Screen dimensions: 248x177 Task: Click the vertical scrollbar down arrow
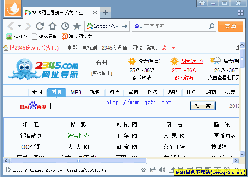coord(242,154)
